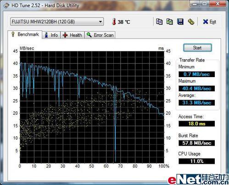Open the options settings icon
The width and height of the screenshot is (229, 185).
[x=191, y=22]
